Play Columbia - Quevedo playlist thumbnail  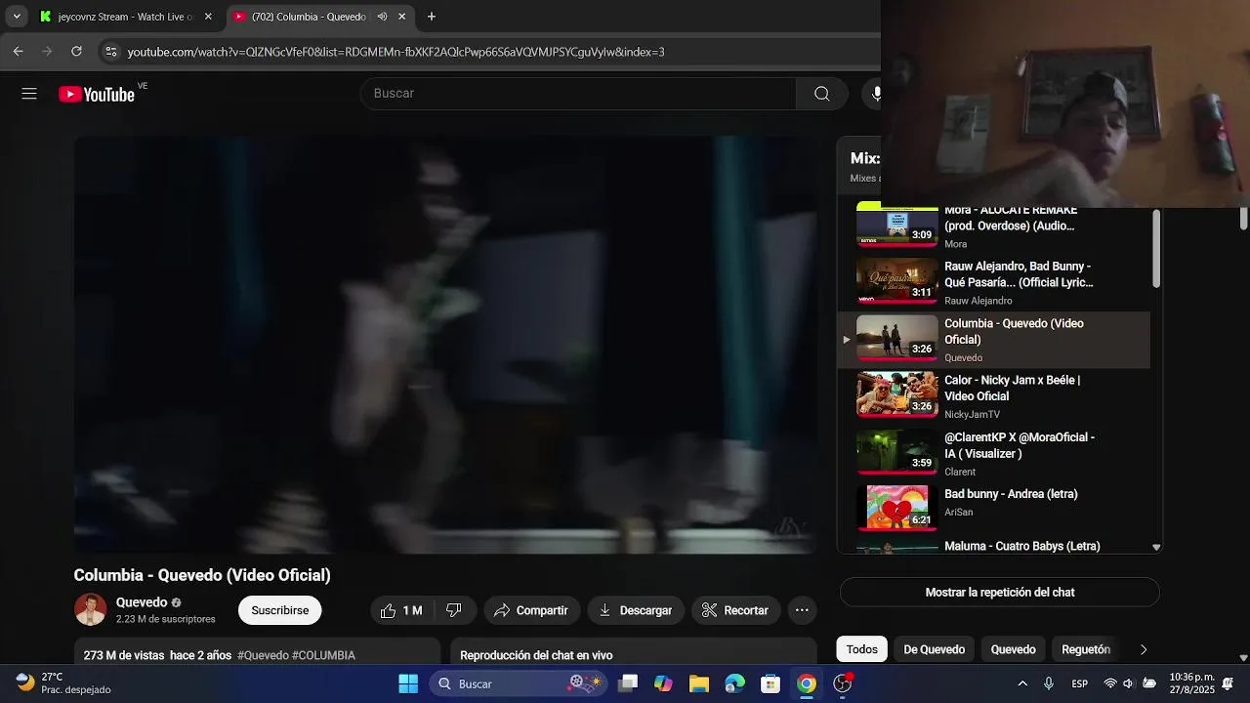[x=897, y=338]
